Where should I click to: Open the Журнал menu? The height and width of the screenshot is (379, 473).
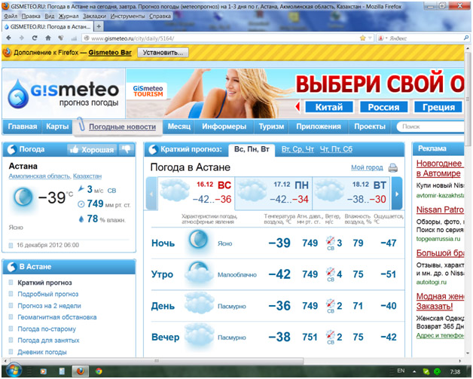click(x=69, y=17)
